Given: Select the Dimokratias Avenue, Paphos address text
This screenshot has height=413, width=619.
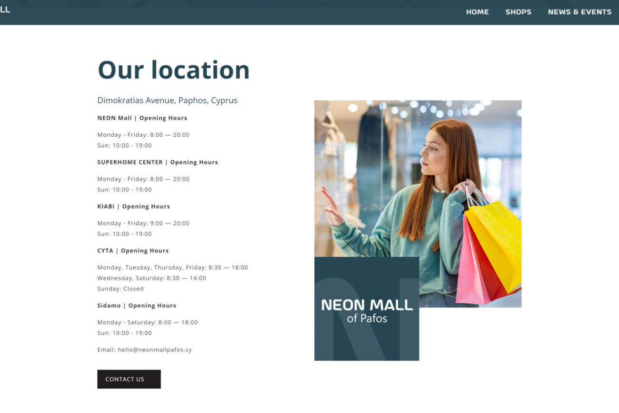Looking at the screenshot, I should coord(167,101).
